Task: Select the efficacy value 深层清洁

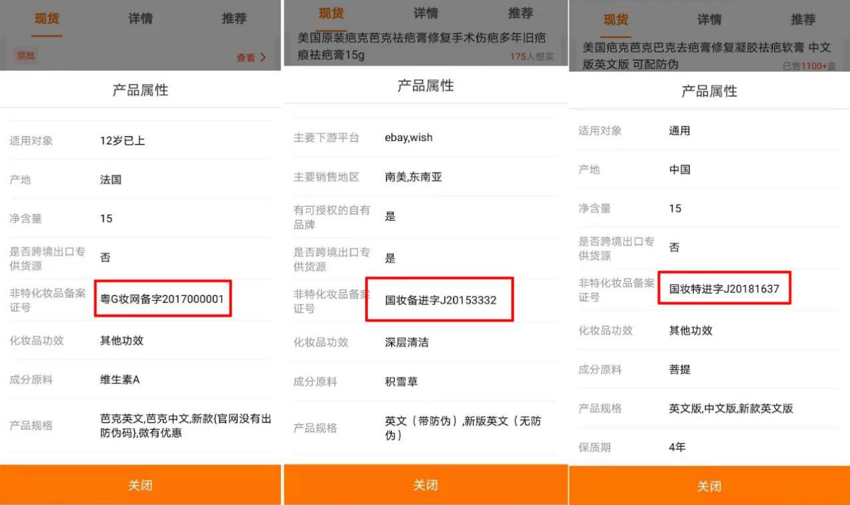Action: 407,342
